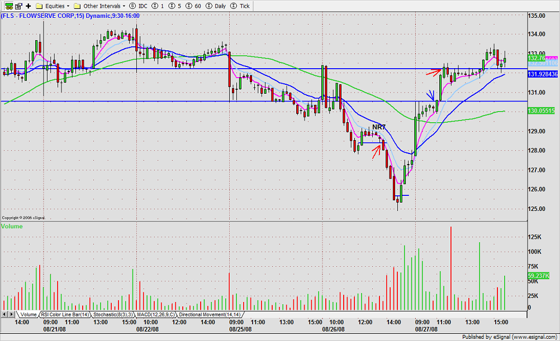The image size is (560, 341).
Task: Switch to the 1-minute interval
Action: coord(158,6)
